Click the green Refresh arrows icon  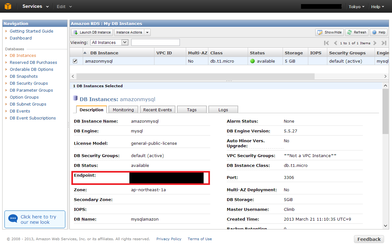tap(350, 32)
